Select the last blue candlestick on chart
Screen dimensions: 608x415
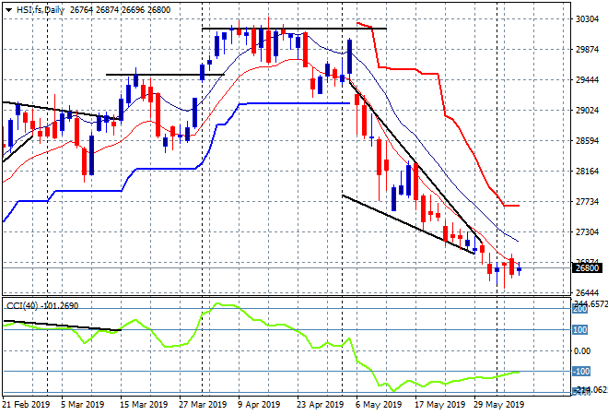520,268
